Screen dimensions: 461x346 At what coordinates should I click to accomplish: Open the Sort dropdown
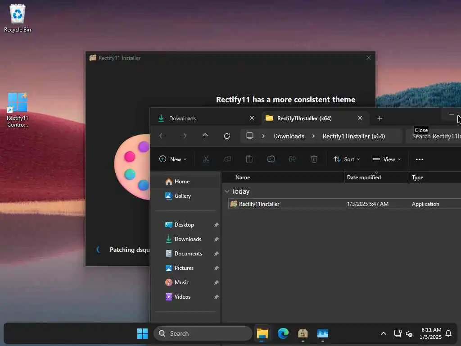point(347,159)
